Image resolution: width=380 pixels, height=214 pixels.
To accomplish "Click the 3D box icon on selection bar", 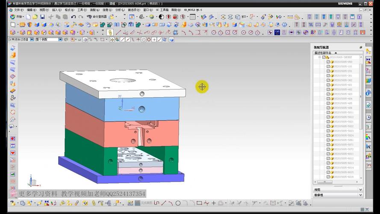I will point(171,39).
